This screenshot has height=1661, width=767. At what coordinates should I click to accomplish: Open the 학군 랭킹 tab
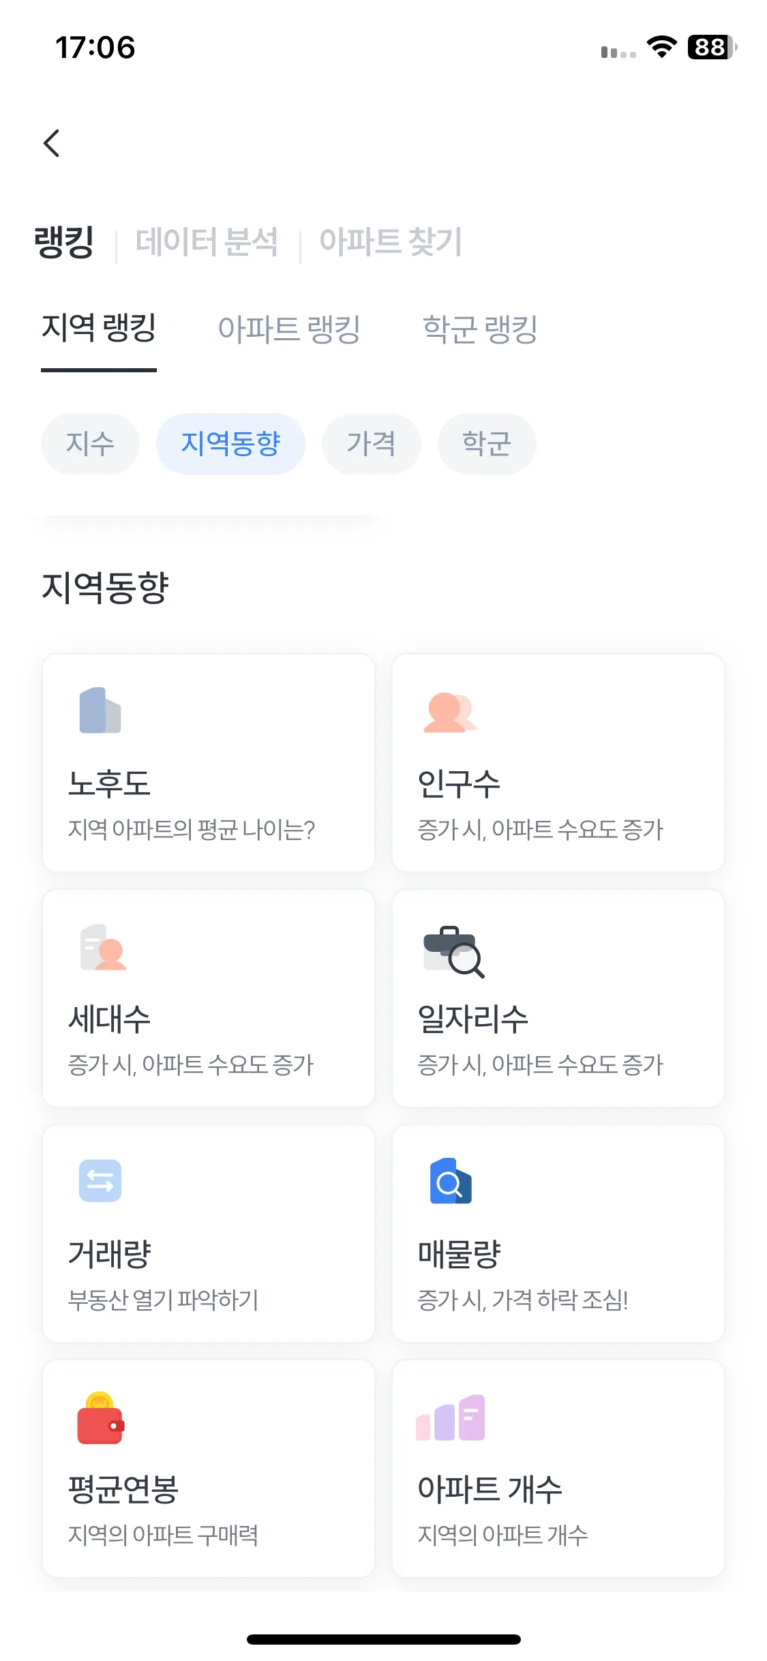pyautogui.click(x=481, y=329)
